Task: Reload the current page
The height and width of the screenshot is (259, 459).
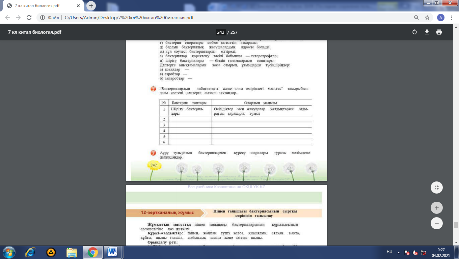Action: coord(29,18)
